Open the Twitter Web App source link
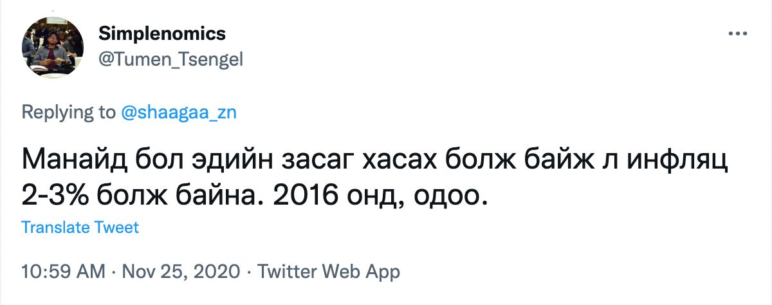Image resolution: width=772 pixels, height=305 pixels. click(x=329, y=272)
